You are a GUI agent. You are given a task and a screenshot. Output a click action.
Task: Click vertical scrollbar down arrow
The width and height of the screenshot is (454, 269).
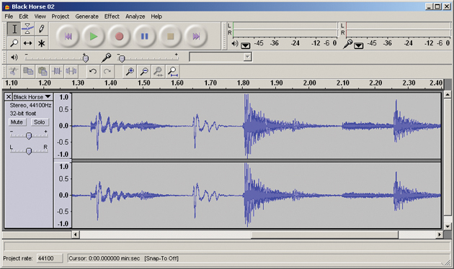(448, 227)
